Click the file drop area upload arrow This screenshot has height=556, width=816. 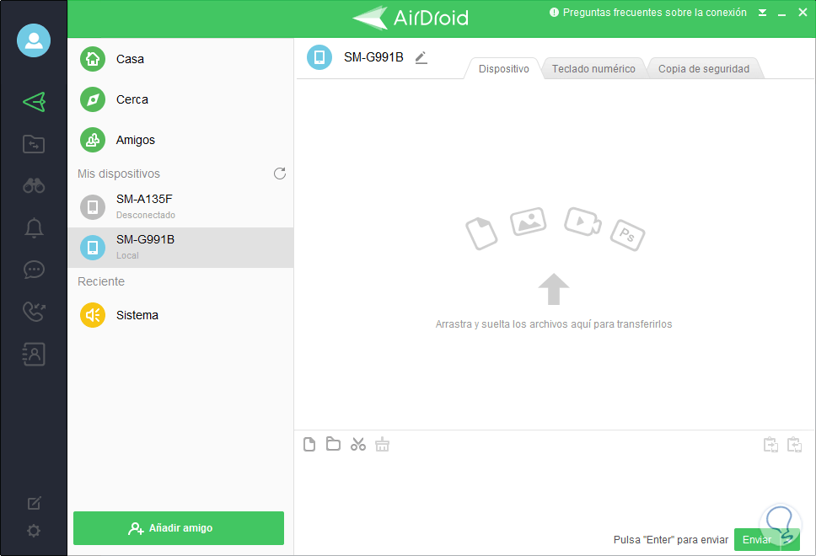(554, 289)
